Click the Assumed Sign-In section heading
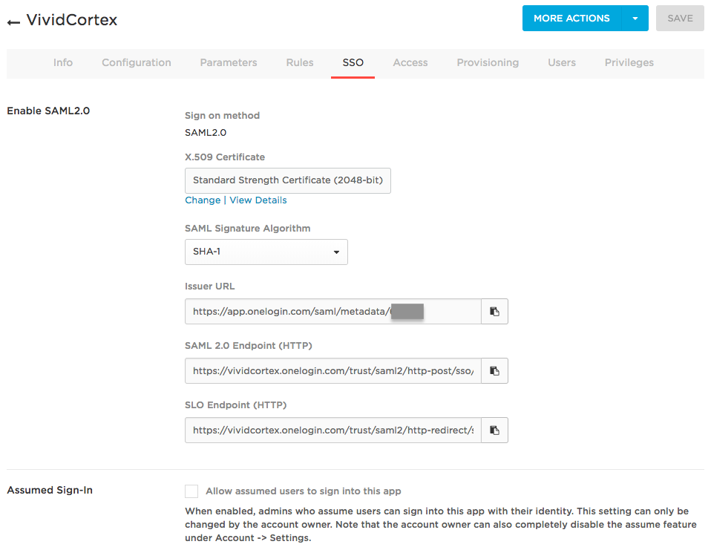This screenshot has height=550, width=711. (50, 490)
